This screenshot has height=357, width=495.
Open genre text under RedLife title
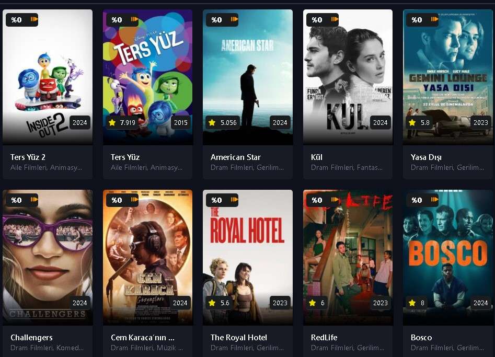tap(347, 348)
